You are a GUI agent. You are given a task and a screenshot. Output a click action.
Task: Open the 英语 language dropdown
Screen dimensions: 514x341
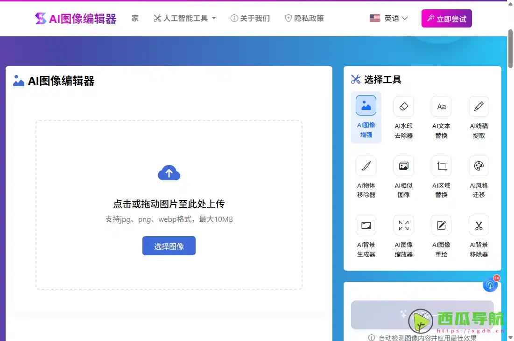pos(389,18)
